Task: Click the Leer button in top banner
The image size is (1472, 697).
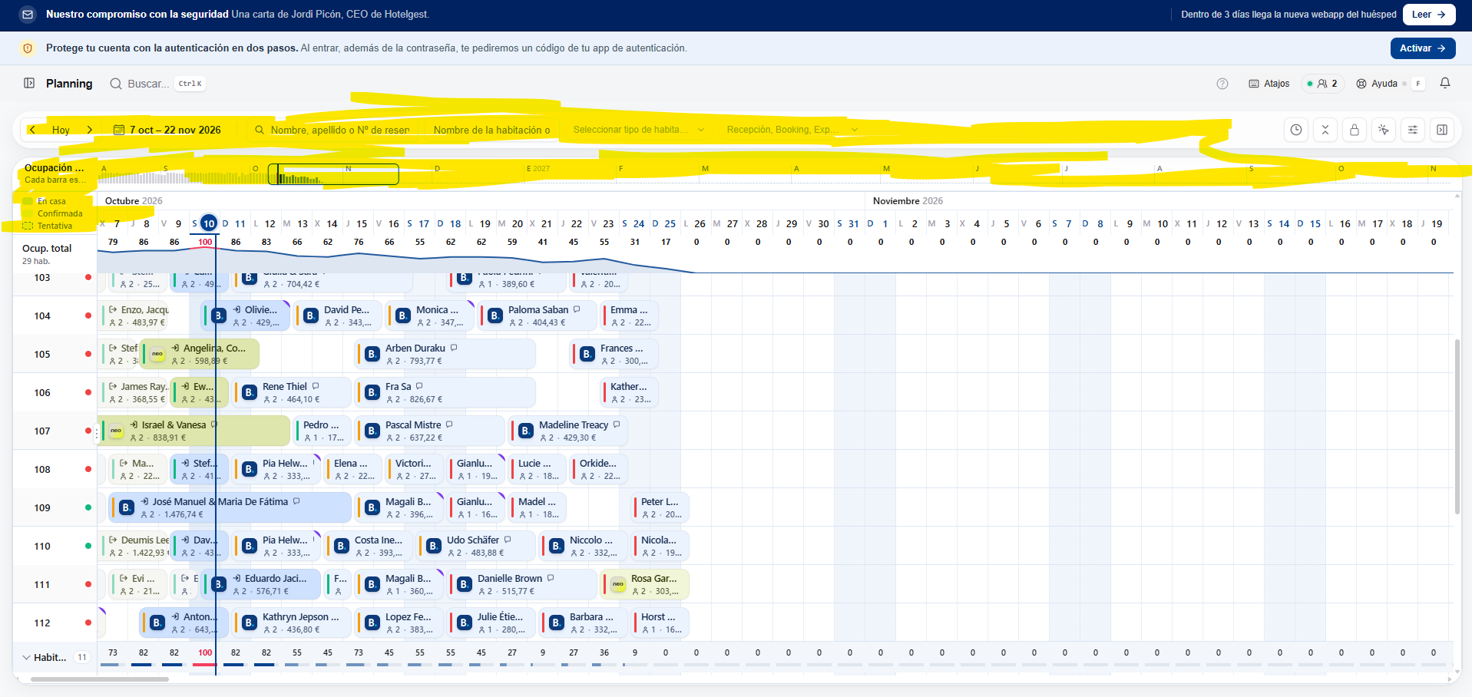Action: click(x=1429, y=14)
